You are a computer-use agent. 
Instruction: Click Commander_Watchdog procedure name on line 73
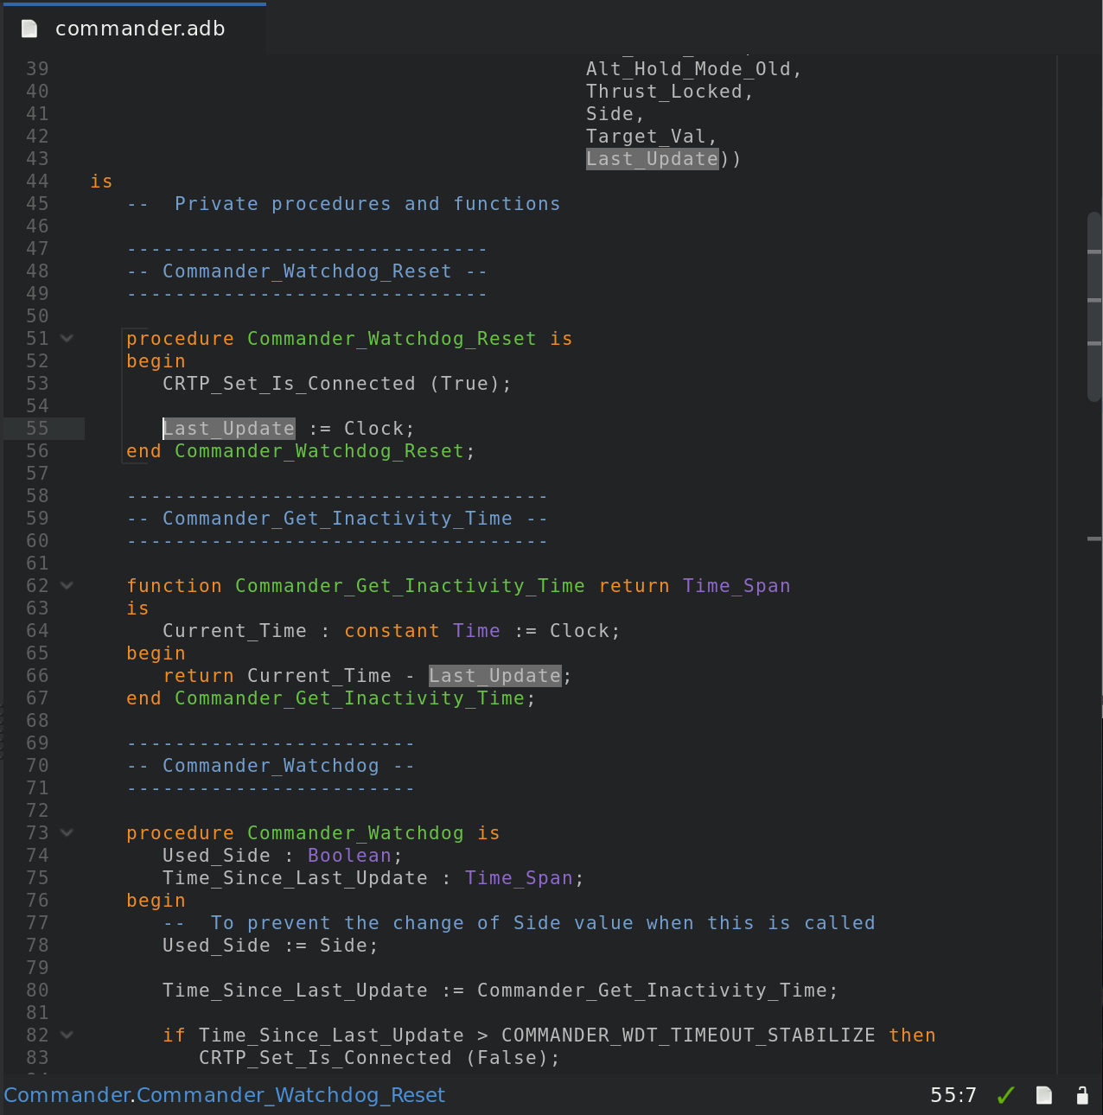(355, 833)
